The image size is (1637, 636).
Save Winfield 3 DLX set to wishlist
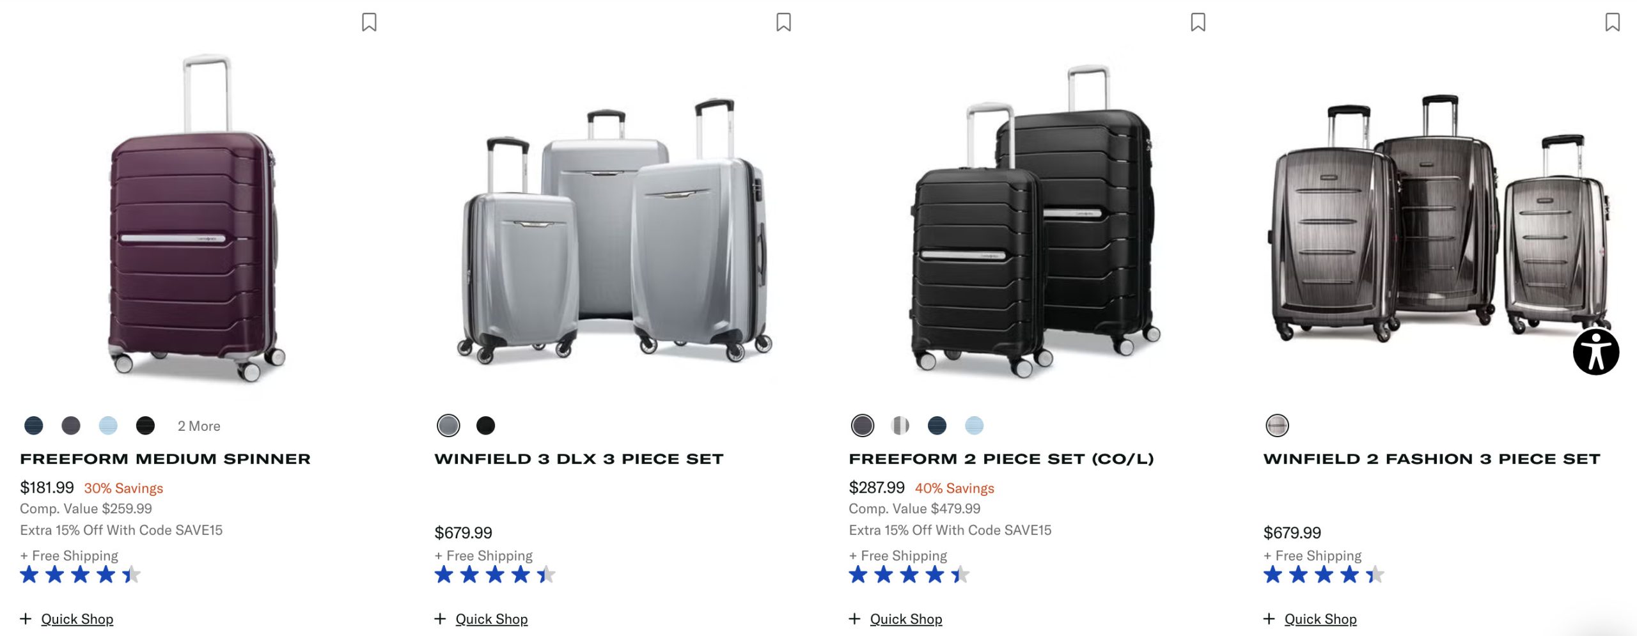tap(783, 22)
